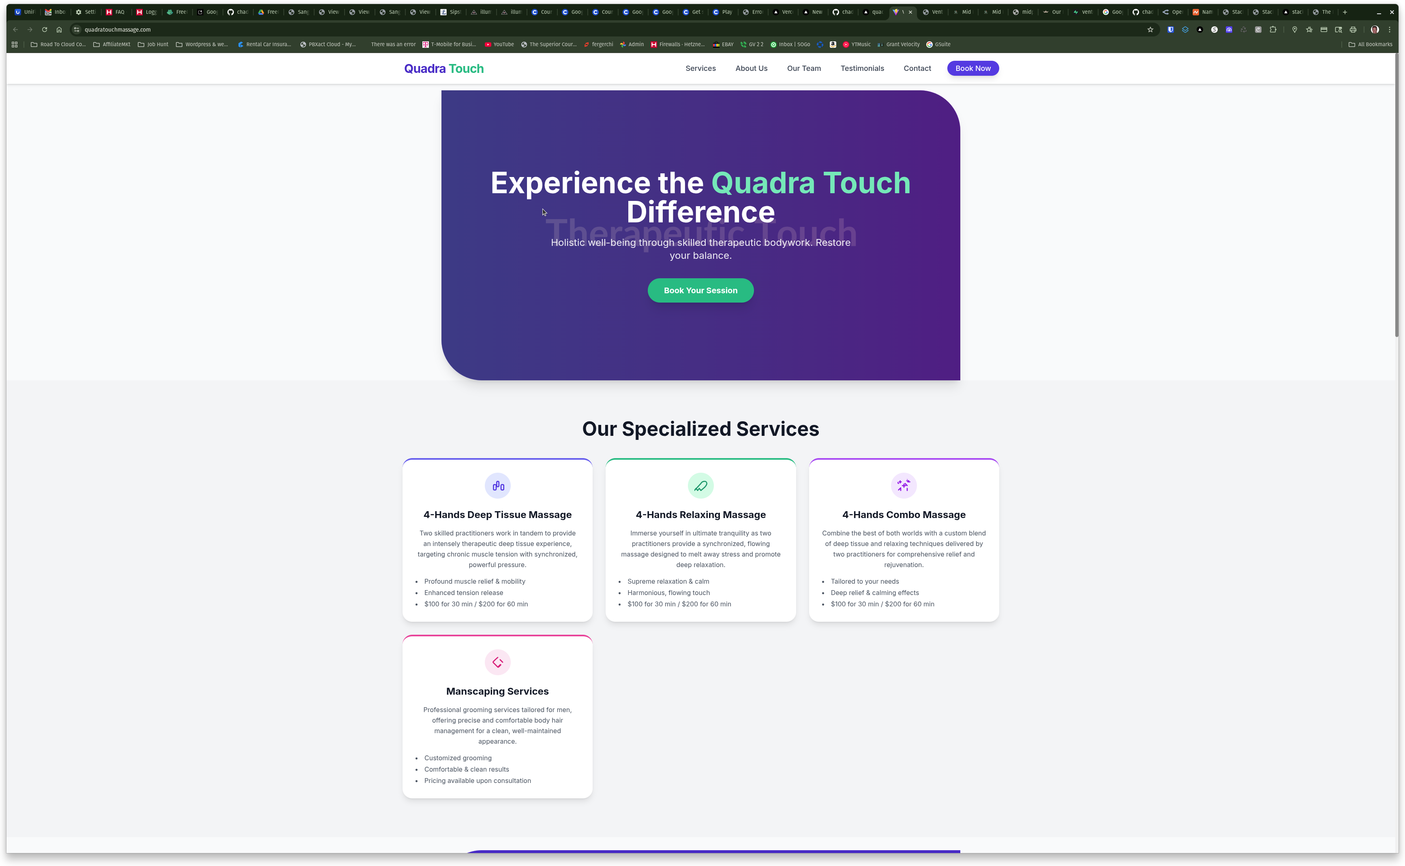Image resolution: width=1405 pixels, height=866 pixels.
Task: Click the extensions puzzle piece icon
Action: (1273, 29)
